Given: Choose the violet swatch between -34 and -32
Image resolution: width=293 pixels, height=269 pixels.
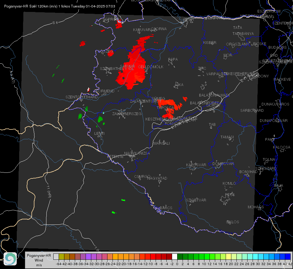Looking at the screenshot, I should pos(88,256).
